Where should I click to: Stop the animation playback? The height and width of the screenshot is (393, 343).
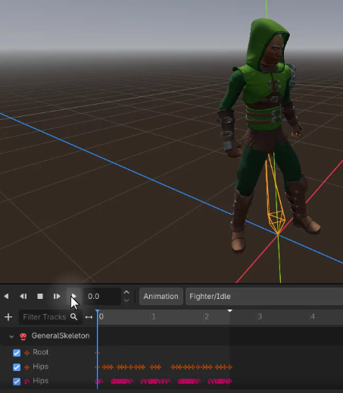pyautogui.click(x=40, y=296)
